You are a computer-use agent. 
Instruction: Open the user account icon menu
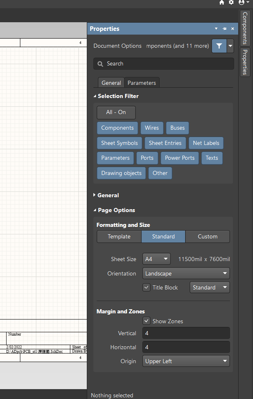pos(244,2)
